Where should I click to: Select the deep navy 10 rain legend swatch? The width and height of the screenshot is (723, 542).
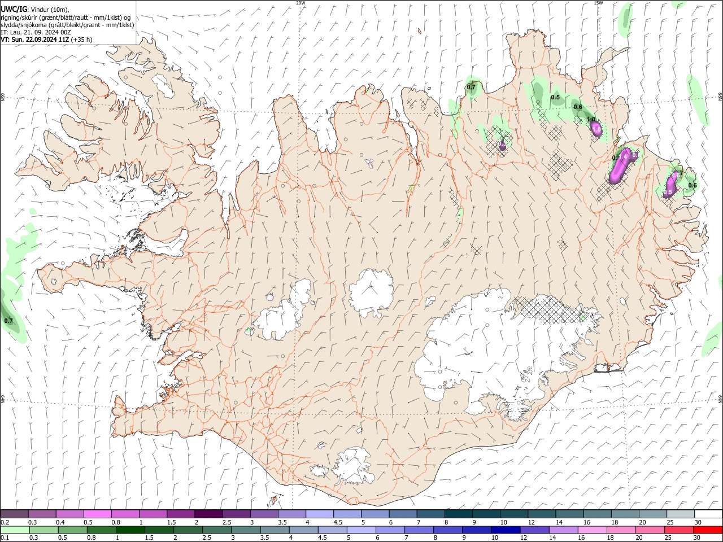(506, 530)
